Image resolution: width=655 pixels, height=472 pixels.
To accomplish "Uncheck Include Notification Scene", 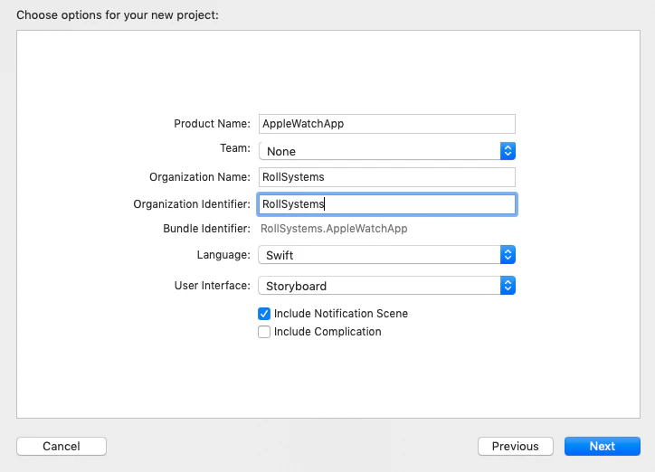I will [x=264, y=314].
